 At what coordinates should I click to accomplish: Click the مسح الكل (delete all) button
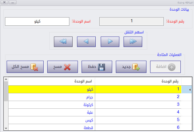click(x=25, y=67)
